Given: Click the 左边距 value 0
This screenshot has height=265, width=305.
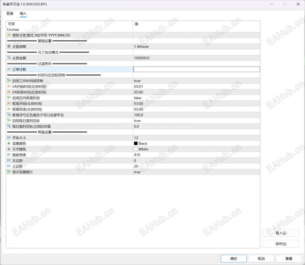Looking at the screenshot, I should tap(135, 161).
